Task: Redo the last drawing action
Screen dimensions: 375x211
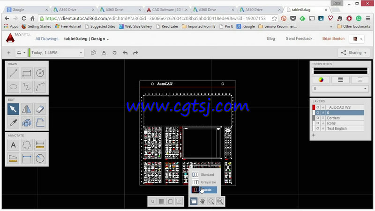Action: [x=135, y=53]
